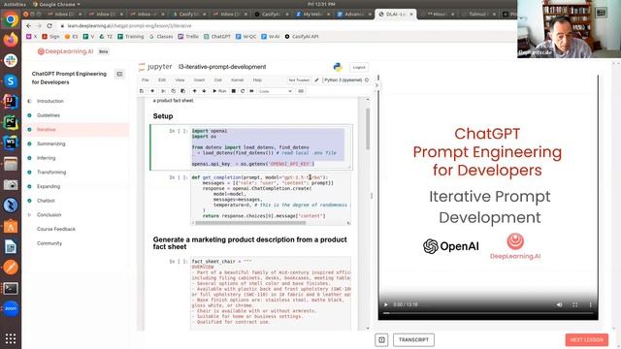Launch Firefox from the dock
Screen dimensions: 621x349
click(x=11, y=40)
